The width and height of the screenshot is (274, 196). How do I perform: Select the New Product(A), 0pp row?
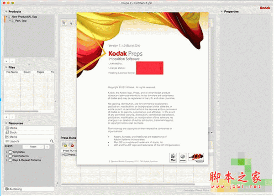[x=29, y=17]
